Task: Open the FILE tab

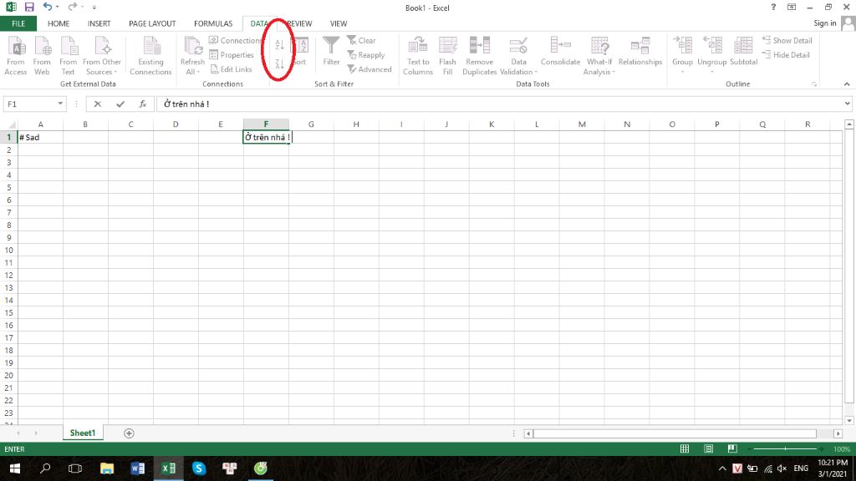Action: tap(18, 23)
